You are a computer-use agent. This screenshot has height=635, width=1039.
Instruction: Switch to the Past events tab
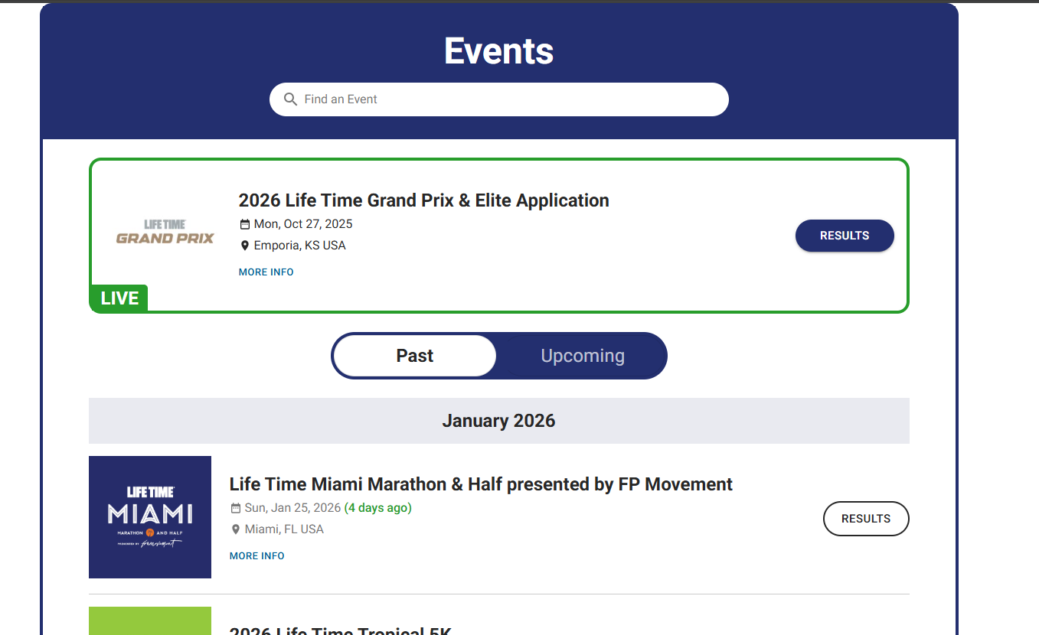(415, 356)
